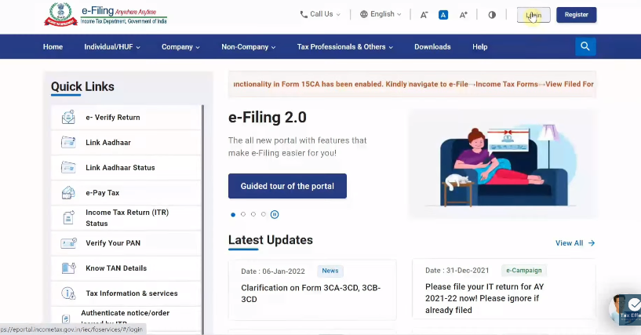Expand the English language dropdown

381,14
